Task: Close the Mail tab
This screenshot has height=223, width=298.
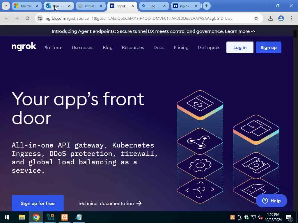Action: [x=69, y=6]
